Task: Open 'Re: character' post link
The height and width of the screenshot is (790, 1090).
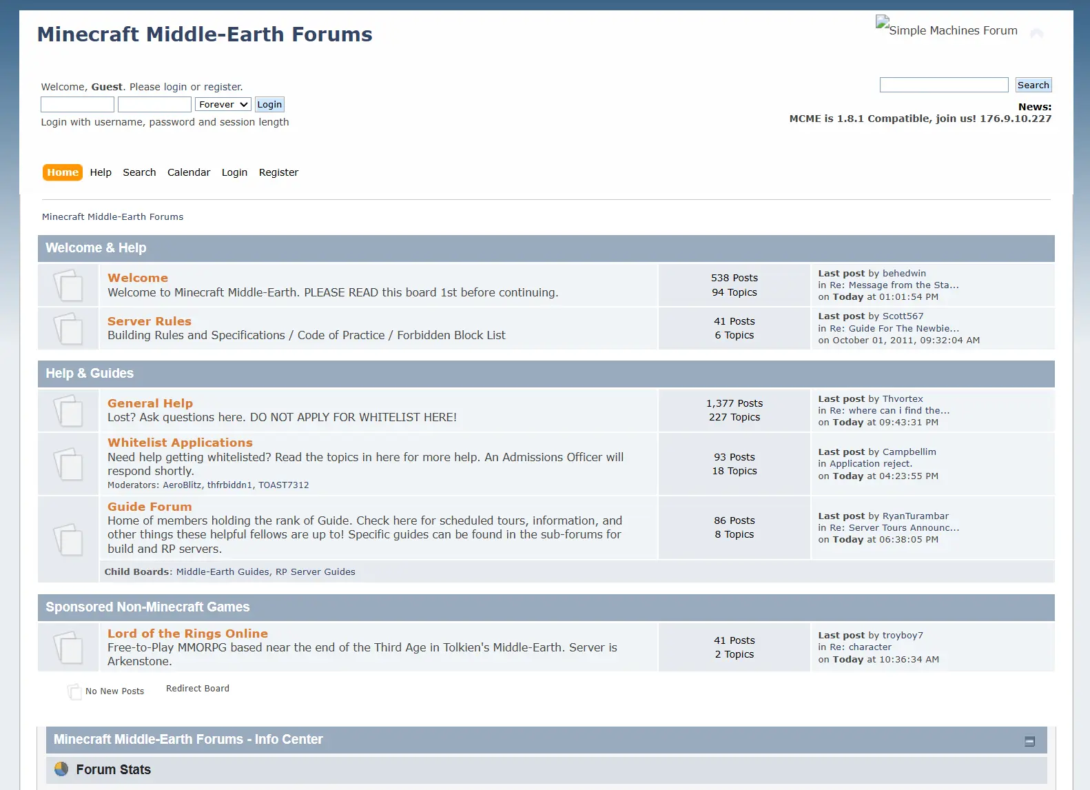Action: 861,647
